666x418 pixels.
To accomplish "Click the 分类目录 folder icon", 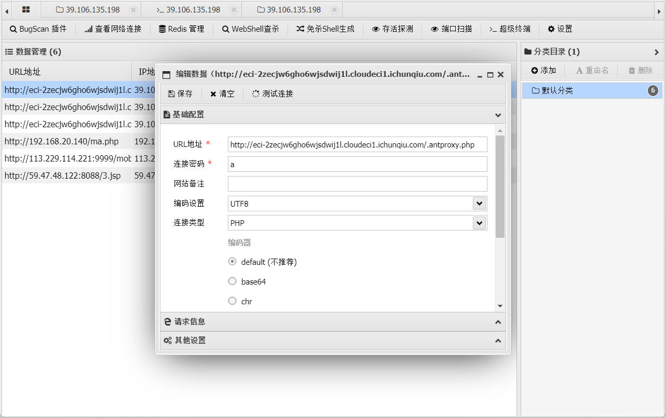I will click(x=528, y=52).
